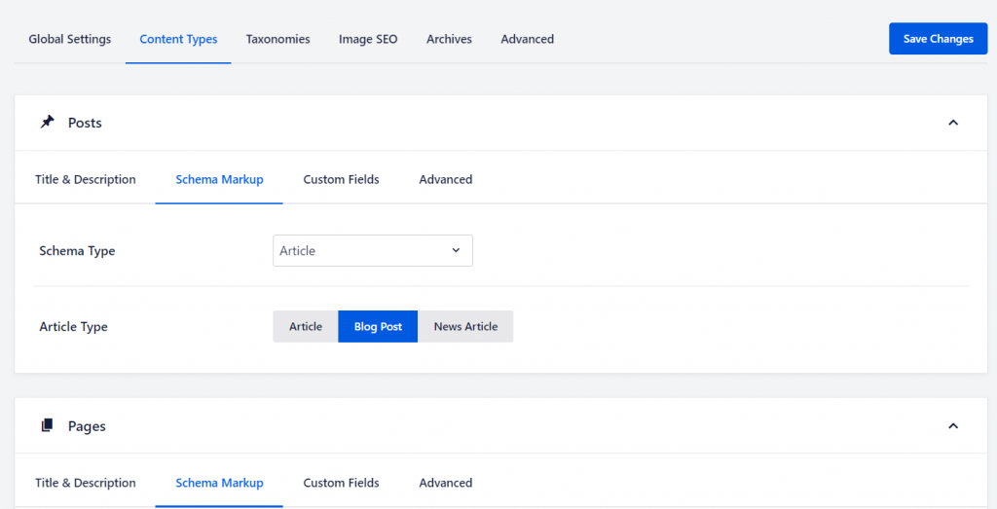Screen dimensions: 997x509
Task: Select Custom Fields tab in Posts section
Action: pyautogui.click(x=341, y=180)
